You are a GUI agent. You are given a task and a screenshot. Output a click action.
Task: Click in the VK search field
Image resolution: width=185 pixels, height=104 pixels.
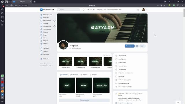68,10
